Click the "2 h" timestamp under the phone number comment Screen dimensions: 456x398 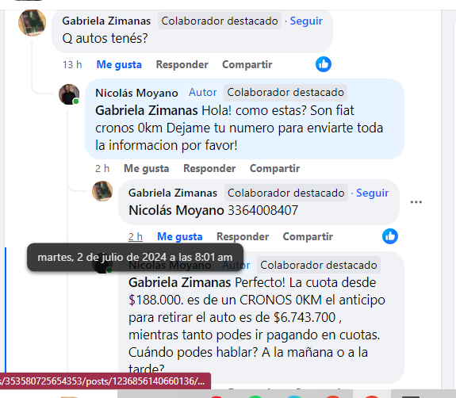(136, 236)
